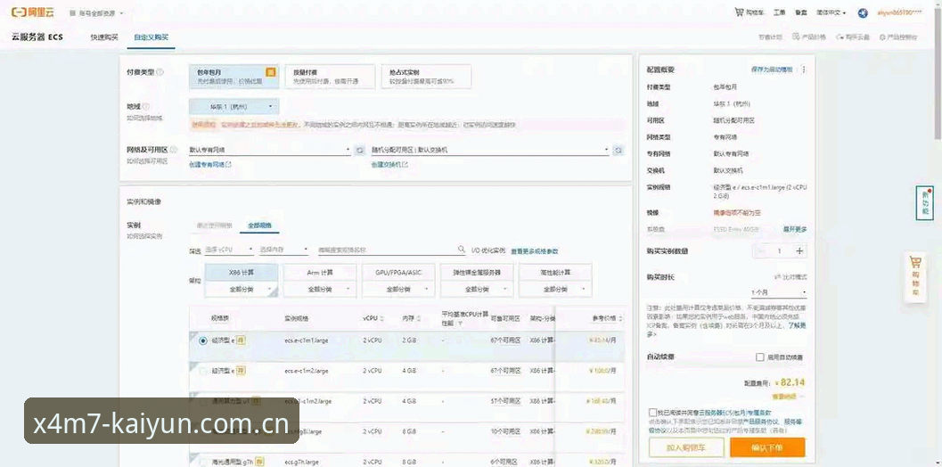
Task: Sort table by 内存 column
Action: click(419, 318)
